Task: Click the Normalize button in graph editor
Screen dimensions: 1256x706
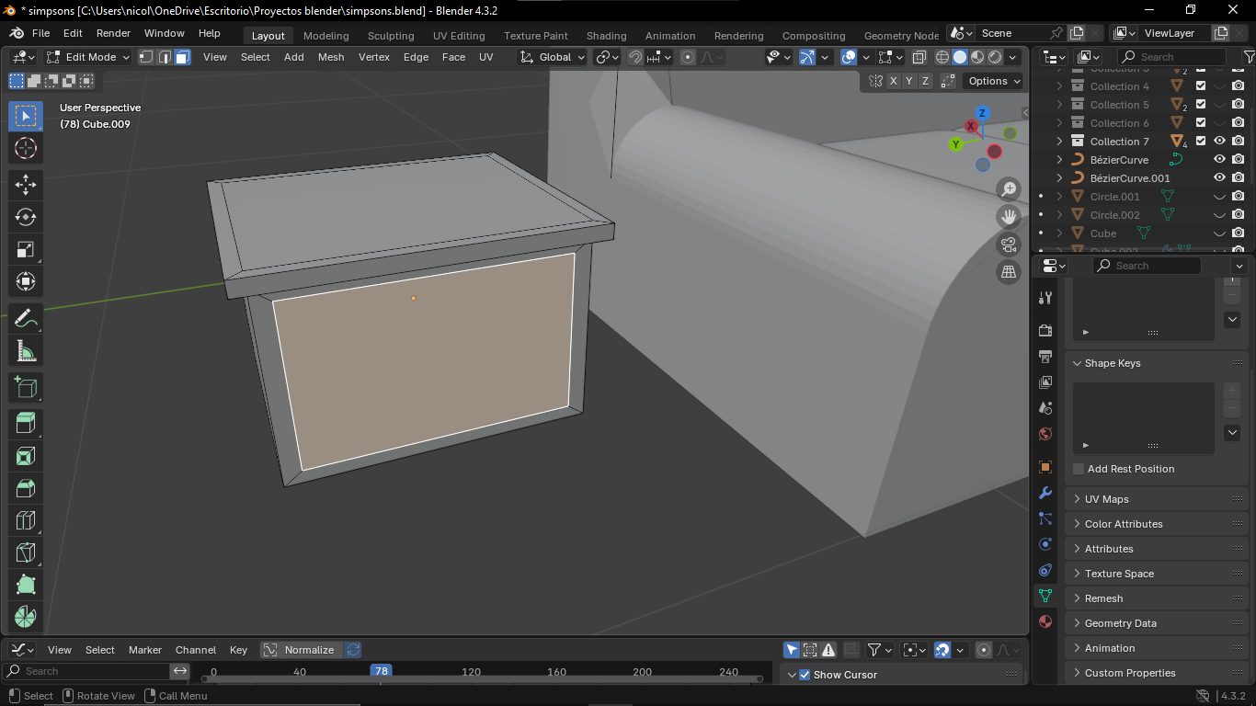Action: click(x=301, y=650)
